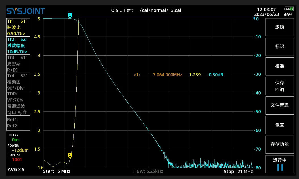Click the cyan reference arrow at 0 dB
Viewport: 299px width, 179px height.
point(254,18)
